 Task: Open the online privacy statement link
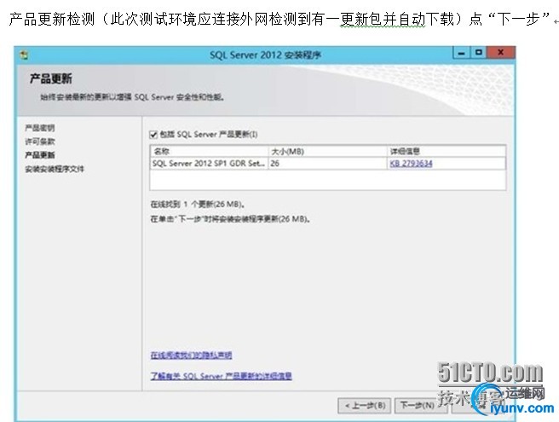coord(191,355)
